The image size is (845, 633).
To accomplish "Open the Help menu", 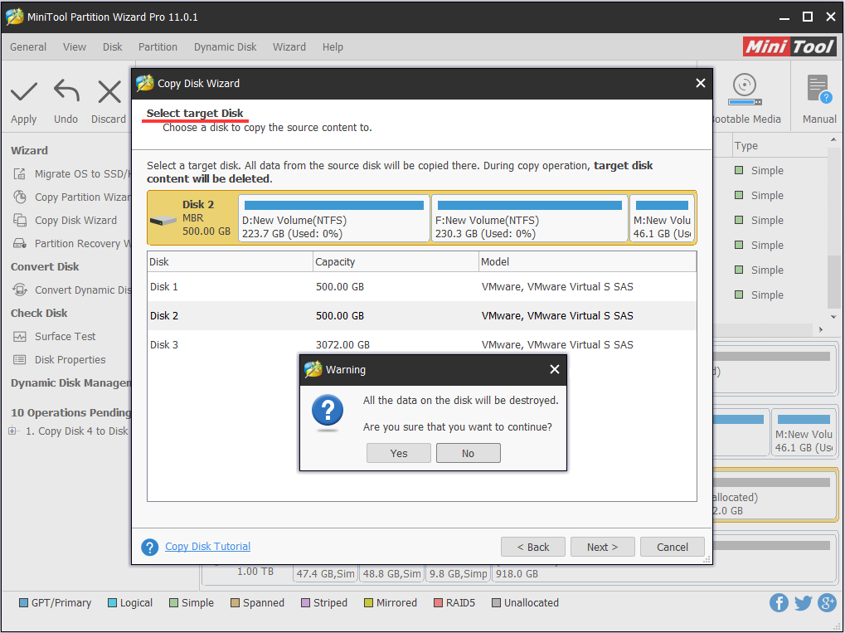I will click(x=333, y=47).
